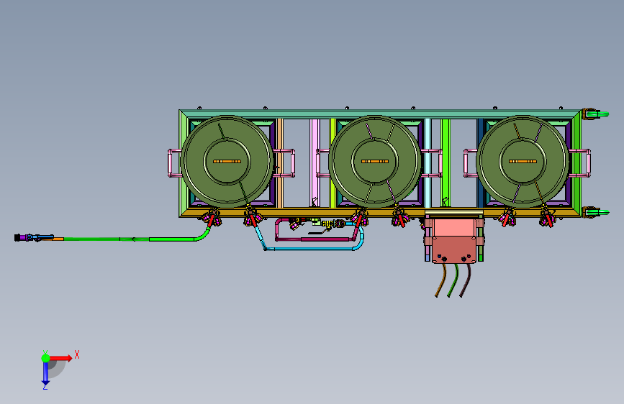
Task: Select the gold bottom beam of the frame
Action: (x=302, y=213)
